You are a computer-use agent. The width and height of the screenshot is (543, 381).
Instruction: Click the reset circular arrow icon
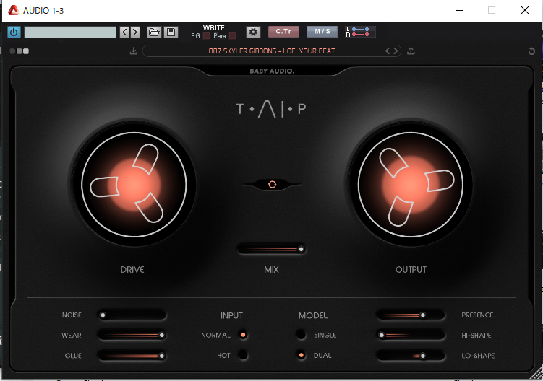pos(531,51)
